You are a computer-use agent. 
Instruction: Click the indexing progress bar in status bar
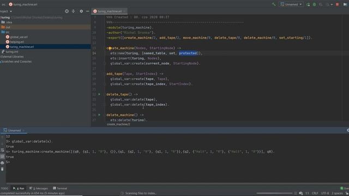[x=274, y=193]
